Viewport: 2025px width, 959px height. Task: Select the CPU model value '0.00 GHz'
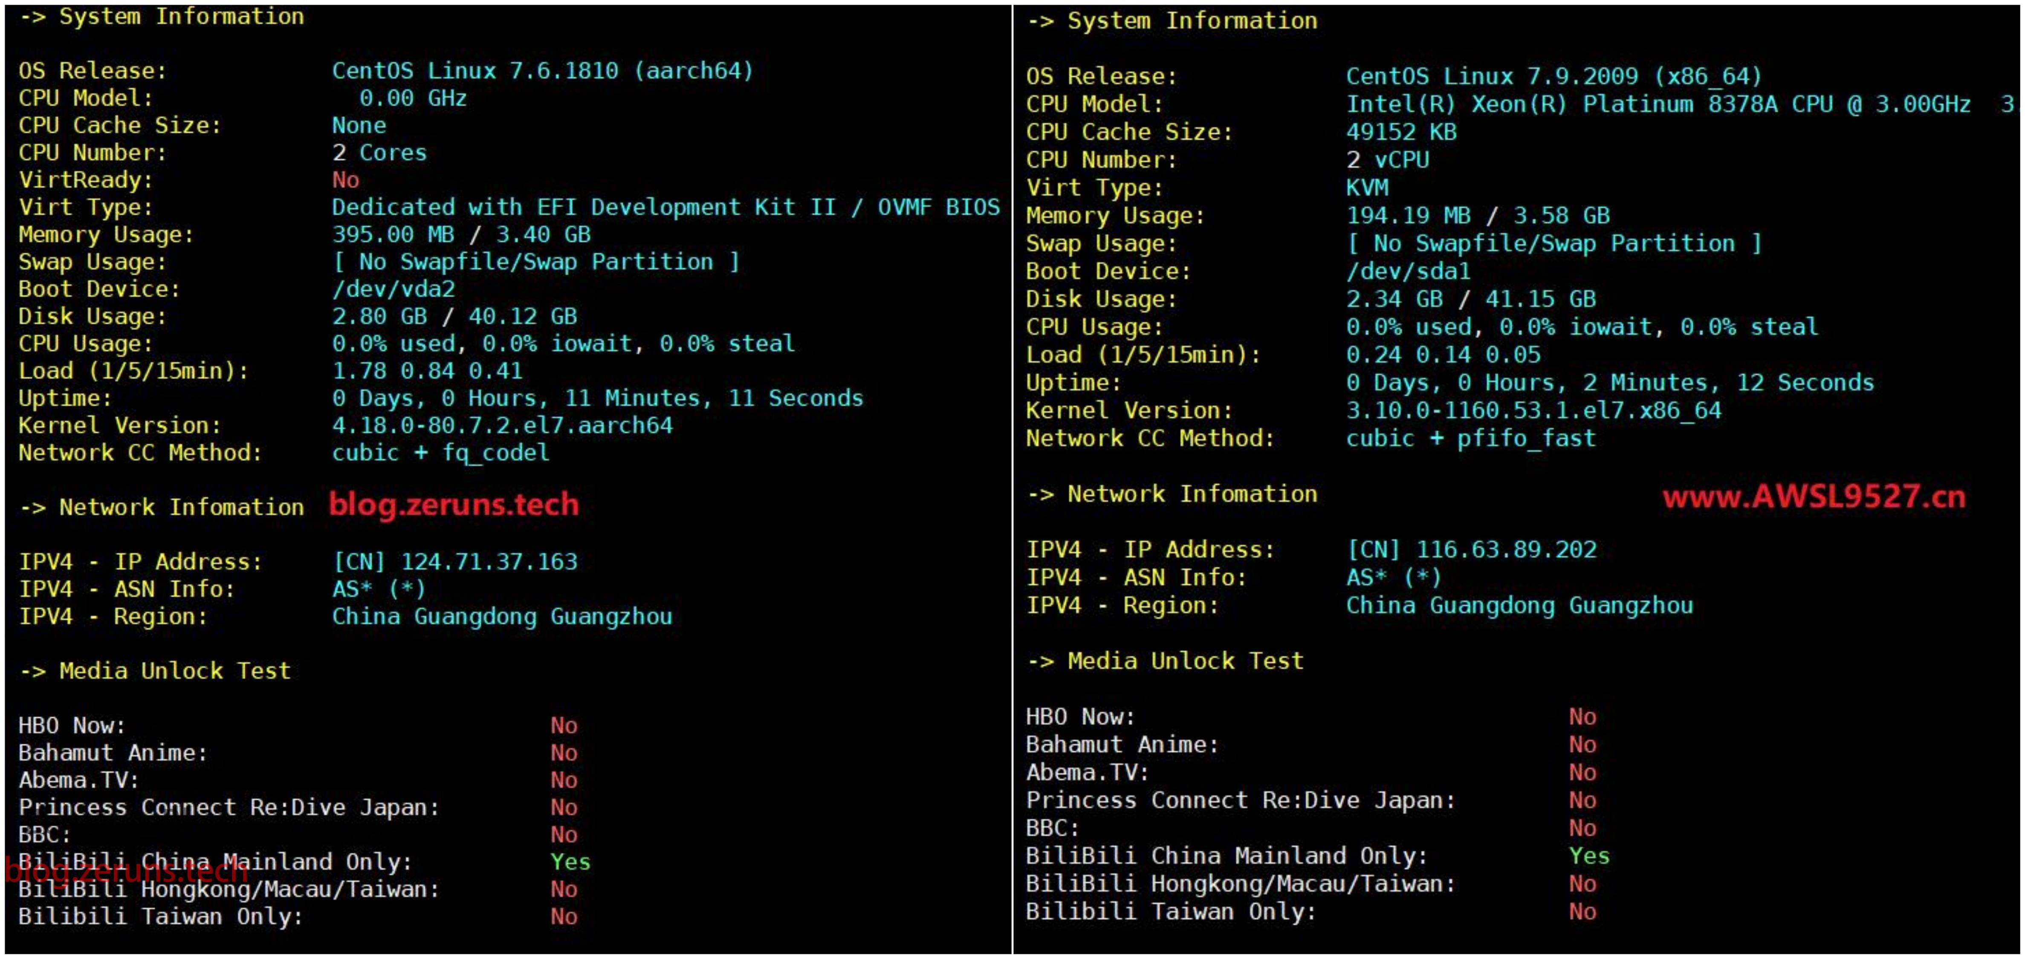tap(413, 98)
